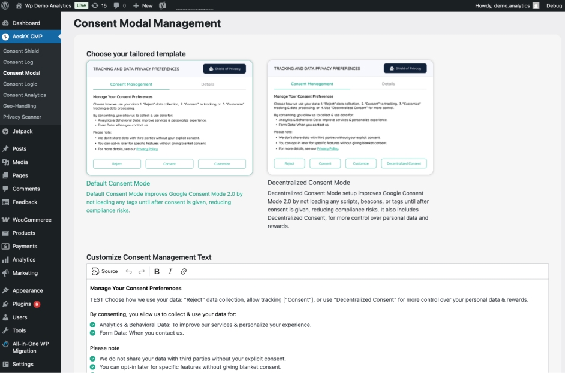Click the Settings sidebar icon
Image resolution: width=565 pixels, height=373 pixels.
click(x=5, y=365)
